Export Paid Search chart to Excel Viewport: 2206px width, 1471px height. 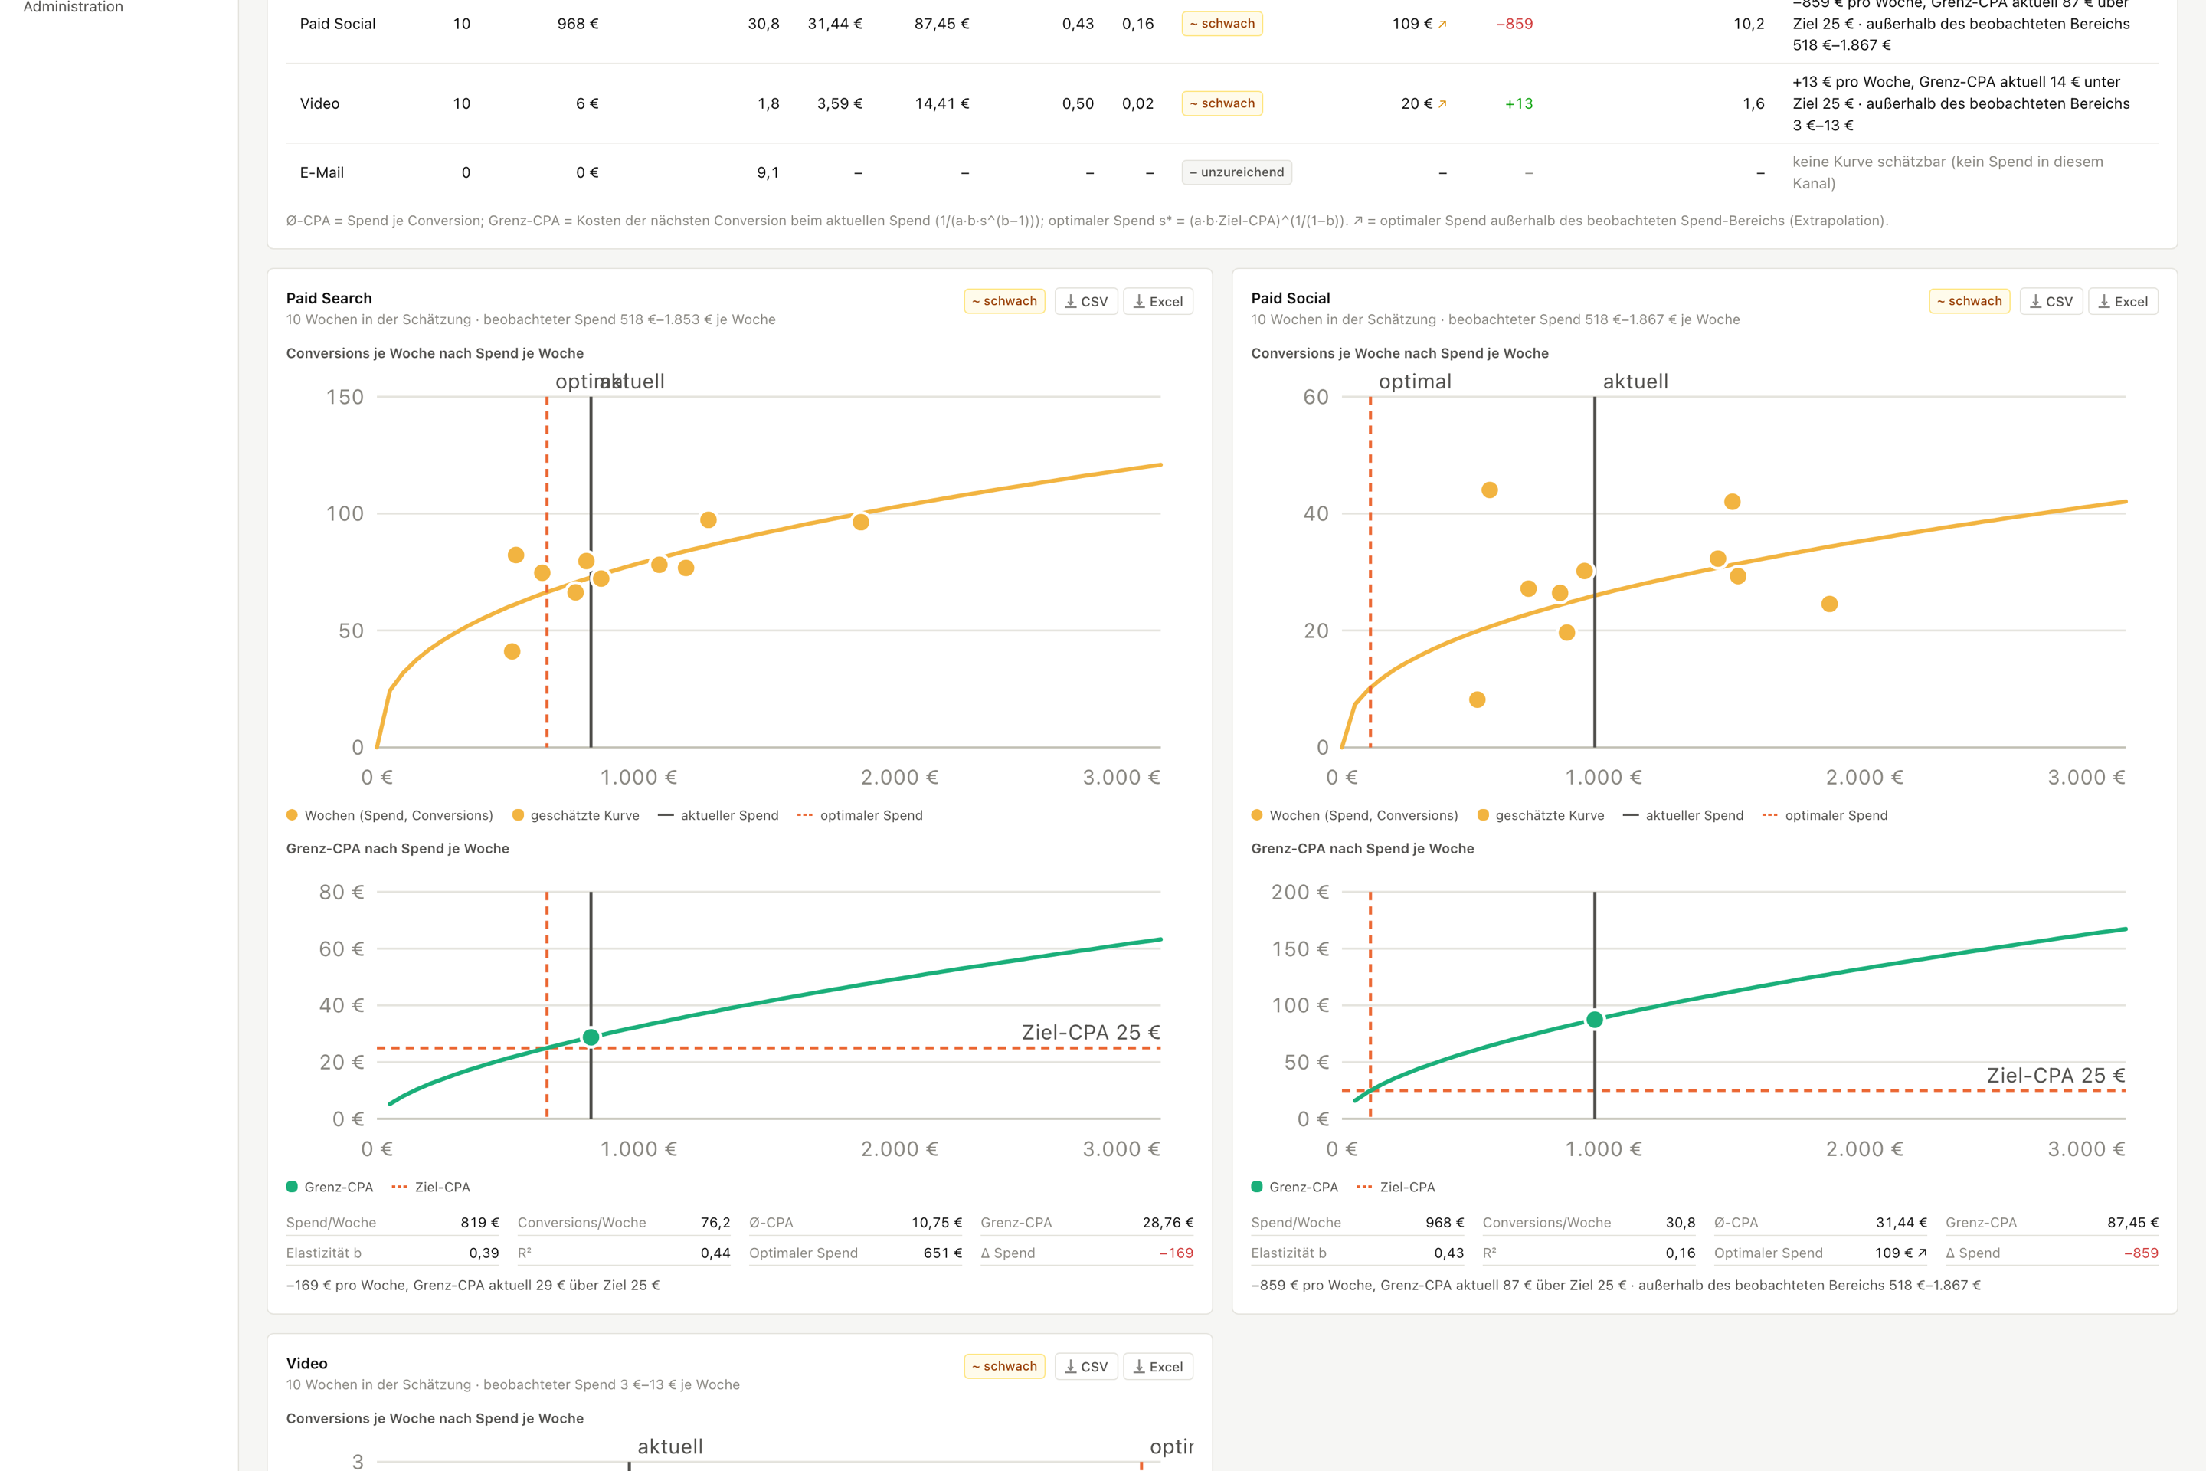click(1158, 301)
